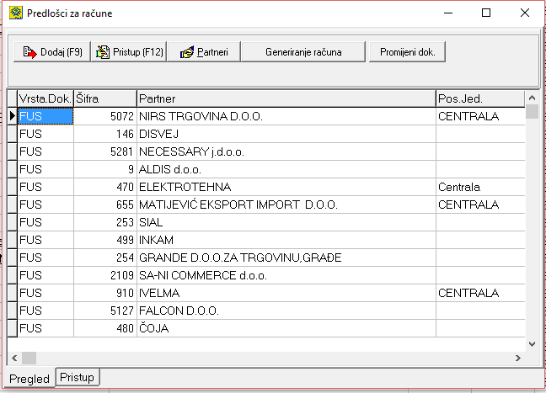Click CENTRALA cell in MATIJEVIĆ row
The image size is (546, 393).
(480, 204)
